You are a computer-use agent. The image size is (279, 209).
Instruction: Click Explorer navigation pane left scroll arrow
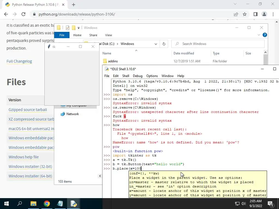click(x=100, y=176)
